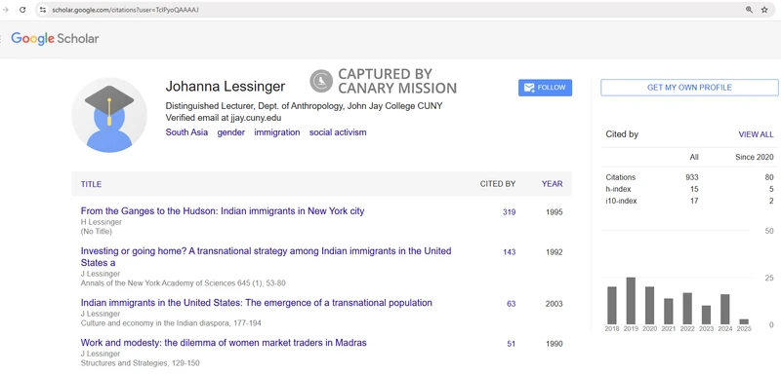
Task: Click the profile avatar with graduation cap
Action: pyautogui.click(x=109, y=115)
